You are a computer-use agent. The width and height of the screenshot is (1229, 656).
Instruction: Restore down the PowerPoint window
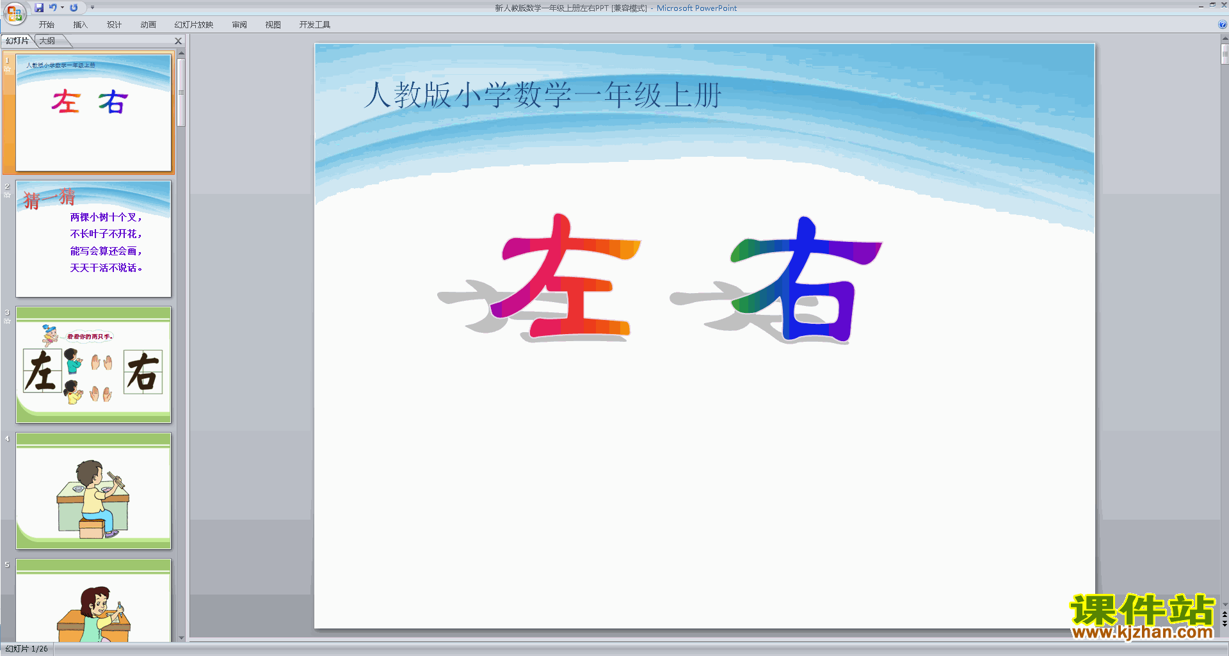(x=1212, y=5)
